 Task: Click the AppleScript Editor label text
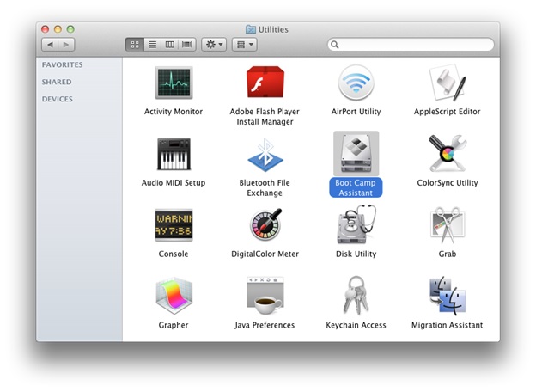tap(448, 112)
